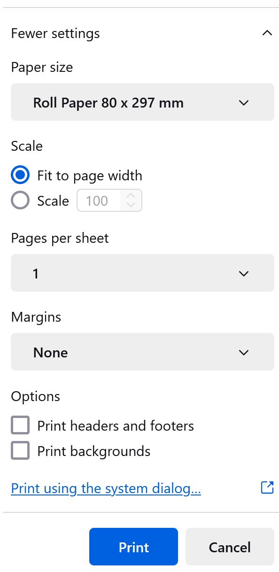Click the Print button
The height and width of the screenshot is (572, 279).
click(x=133, y=547)
